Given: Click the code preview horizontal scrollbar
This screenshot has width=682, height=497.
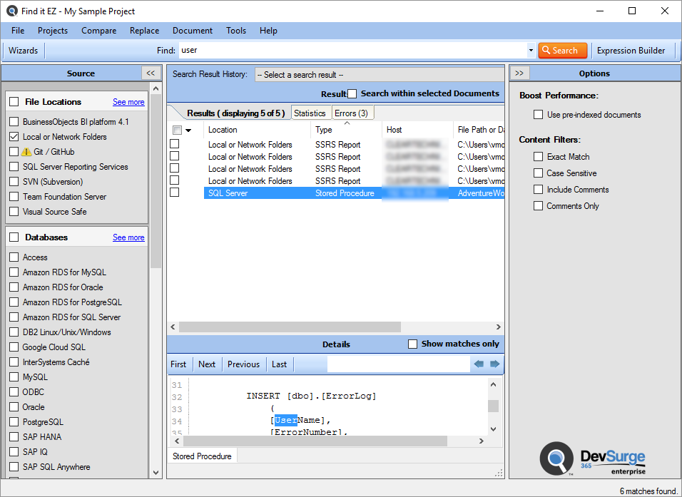Looking at the screenshot, I should [315, 441].
